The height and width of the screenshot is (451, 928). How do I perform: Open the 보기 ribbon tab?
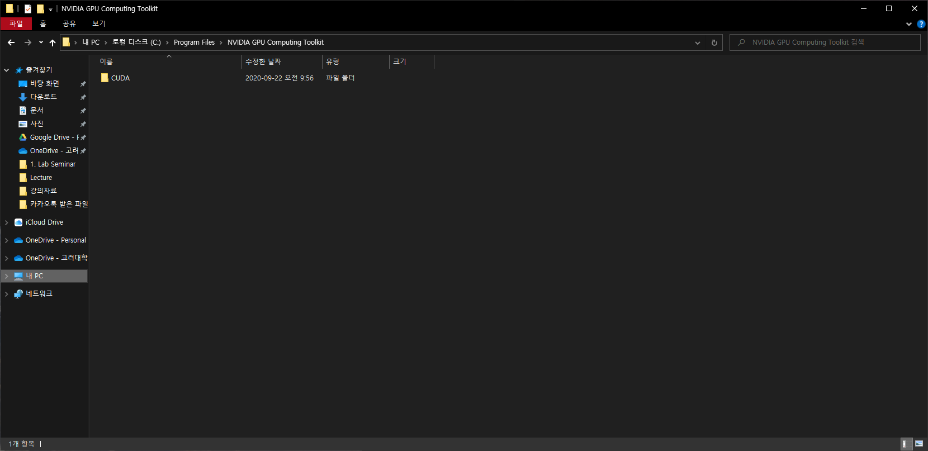(99, 23)
